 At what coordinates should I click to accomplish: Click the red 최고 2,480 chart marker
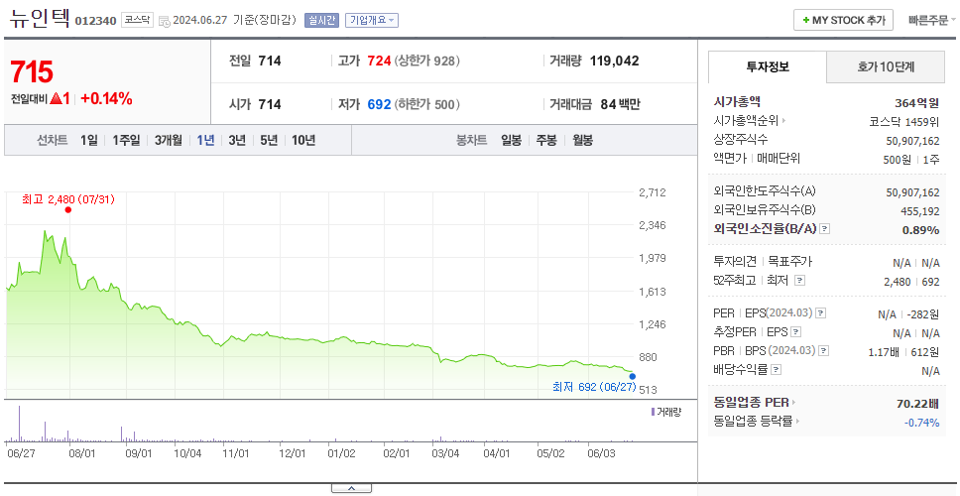(x=68, y=210)
